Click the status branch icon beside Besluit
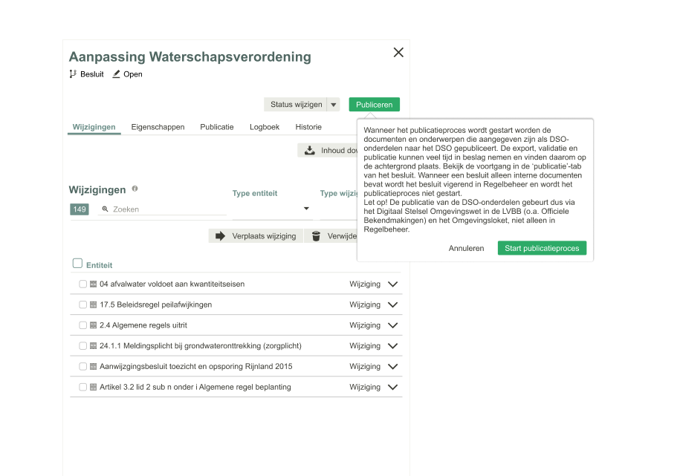The height and width of the screenshot is (476, 680). [72, 74]
